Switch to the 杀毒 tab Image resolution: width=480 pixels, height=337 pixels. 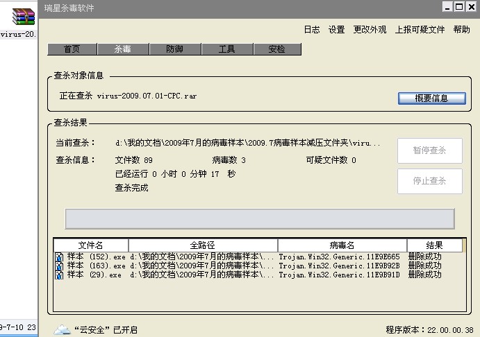coord(123,49)
